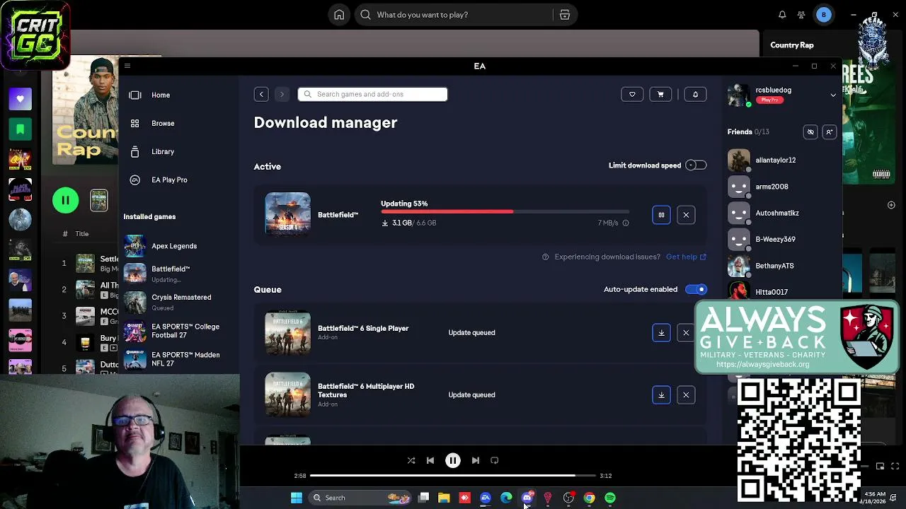Screen dimensions: 906x509
Task: Open Spotify friend activity icon
Action: (801, 15)
